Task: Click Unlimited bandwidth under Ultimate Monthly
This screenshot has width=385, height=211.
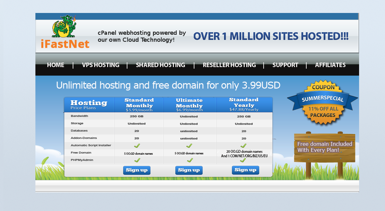Action: (x=189, y=116)
